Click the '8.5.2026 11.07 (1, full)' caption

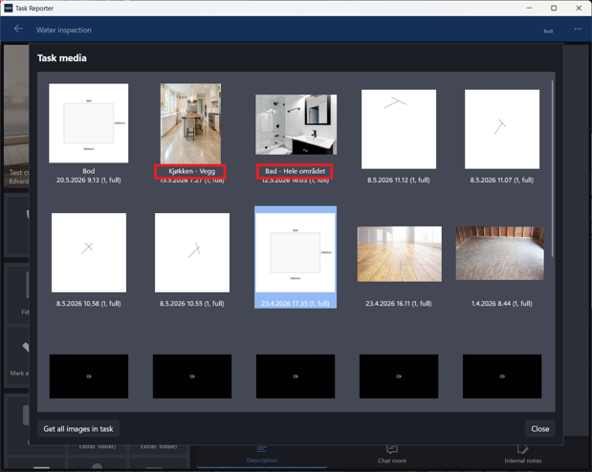coord(502,180)
